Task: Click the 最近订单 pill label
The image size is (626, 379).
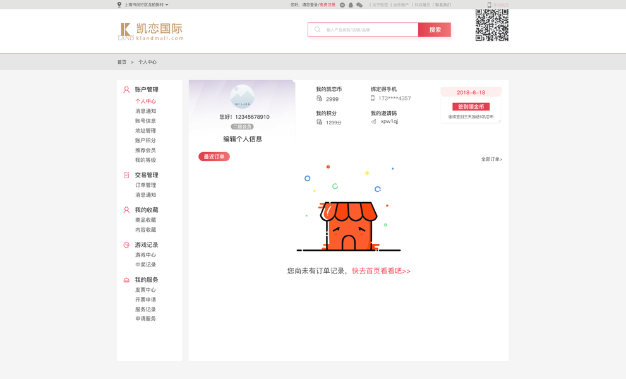Action: (214, 156)
